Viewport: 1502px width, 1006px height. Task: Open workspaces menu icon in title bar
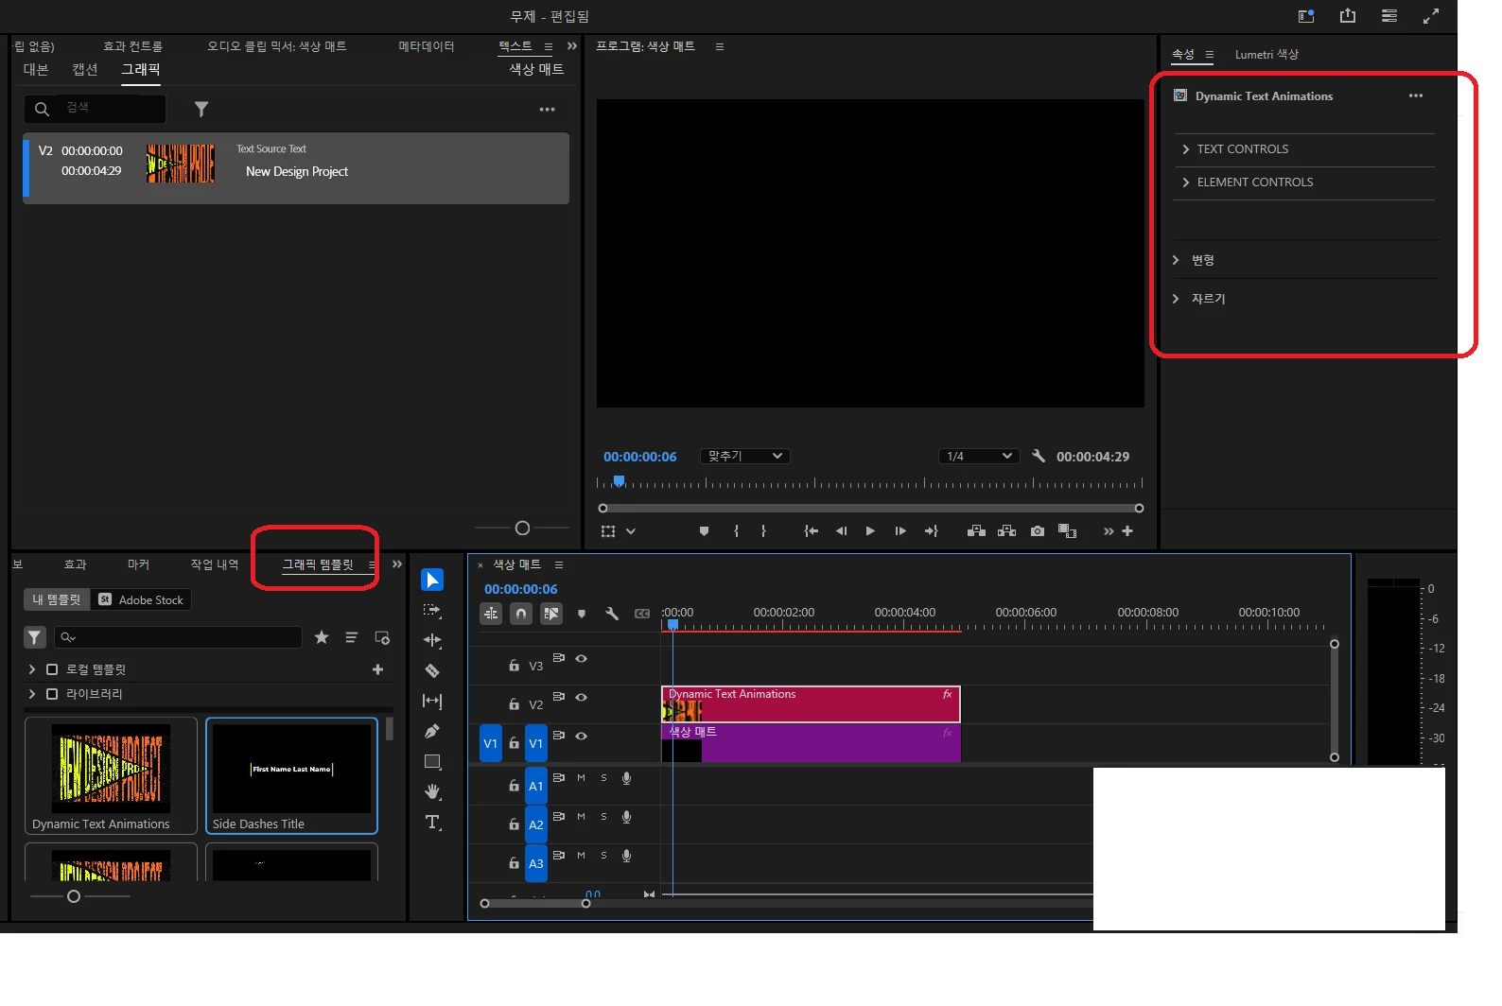point(1389,16)
